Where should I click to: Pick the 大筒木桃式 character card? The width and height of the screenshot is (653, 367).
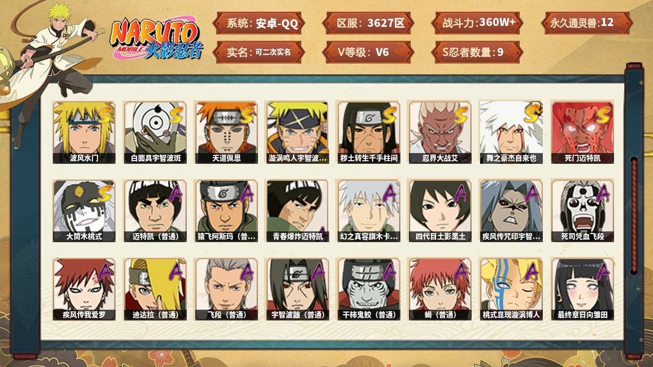click(84, 211)
